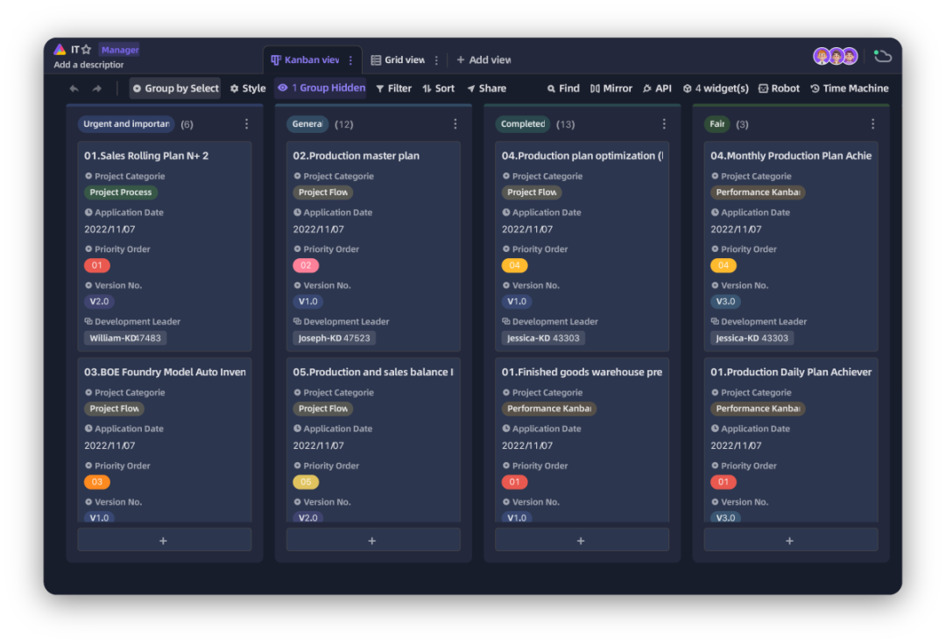
Task: Click William-KD 47483 leader chip
Action: [x=125, y=338]
